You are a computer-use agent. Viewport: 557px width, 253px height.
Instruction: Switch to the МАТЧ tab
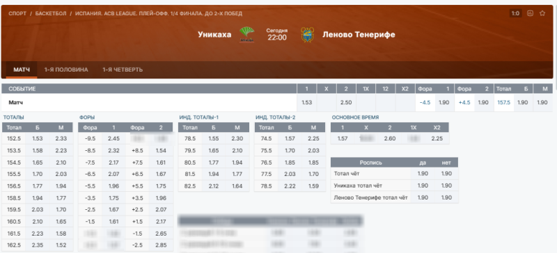pyautogui.click(x=22, y=70)
